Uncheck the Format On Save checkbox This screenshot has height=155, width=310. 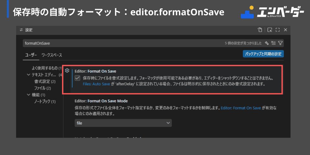tap(77, 78)
